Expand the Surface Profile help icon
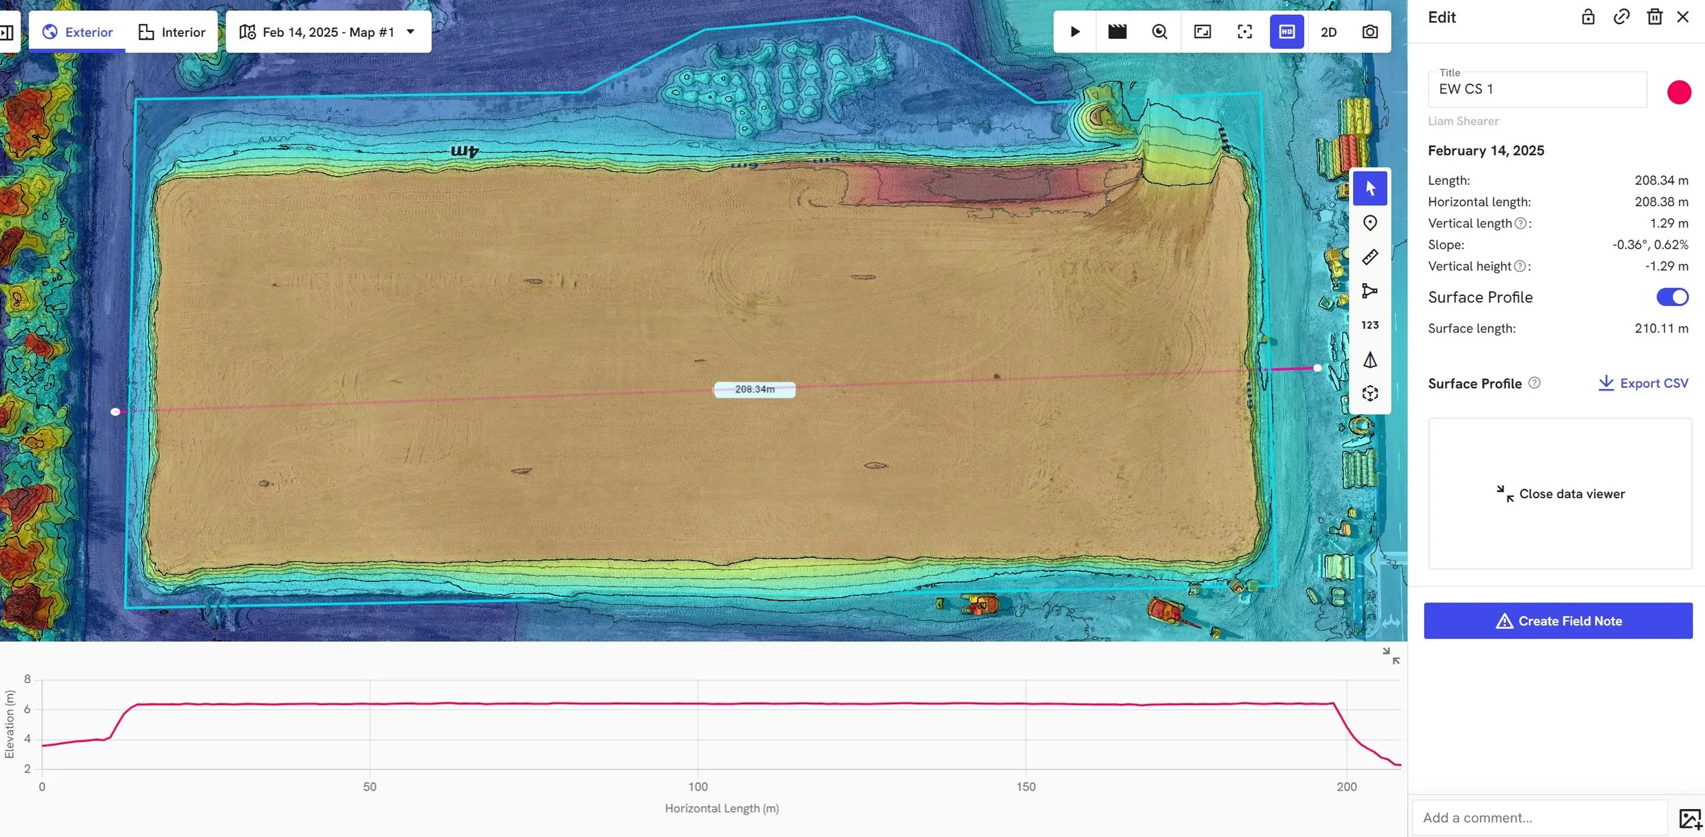1705x837 pixels. [1535, 383]
